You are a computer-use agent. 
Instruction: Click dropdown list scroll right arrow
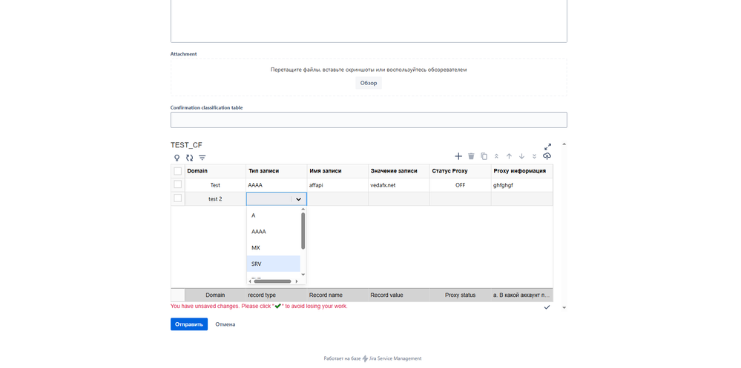point(297,281)
